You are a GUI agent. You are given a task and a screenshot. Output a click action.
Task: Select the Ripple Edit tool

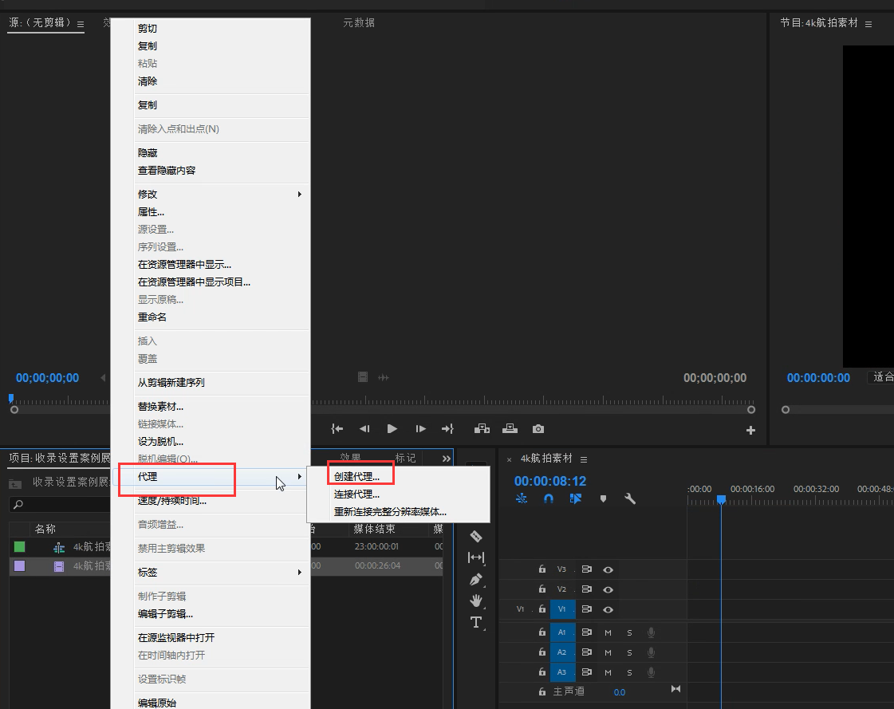[x=476, y=557]
